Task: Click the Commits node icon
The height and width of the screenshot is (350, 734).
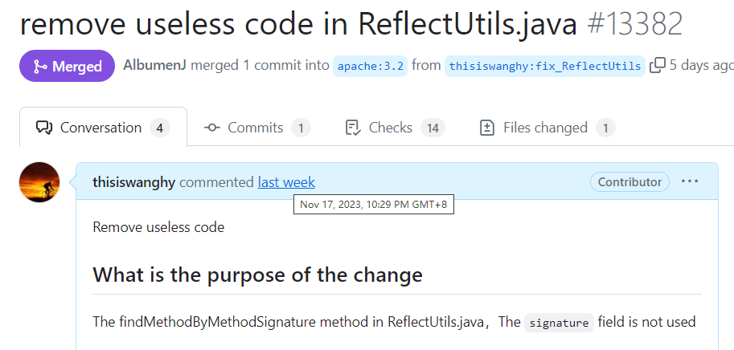Action: click(x=212, y=128)
